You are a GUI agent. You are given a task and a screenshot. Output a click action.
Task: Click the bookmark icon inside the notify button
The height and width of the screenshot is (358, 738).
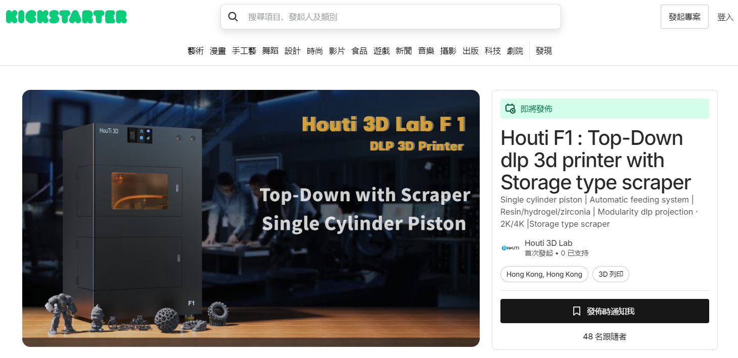[x=576, y=311]
